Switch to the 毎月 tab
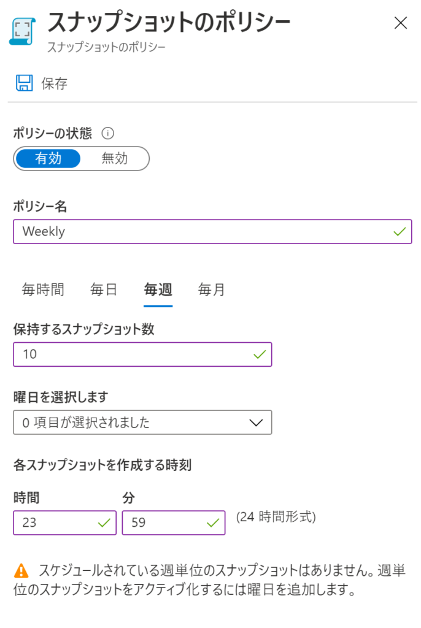This screenshot has height=628, width=421. tap(211, 289)
